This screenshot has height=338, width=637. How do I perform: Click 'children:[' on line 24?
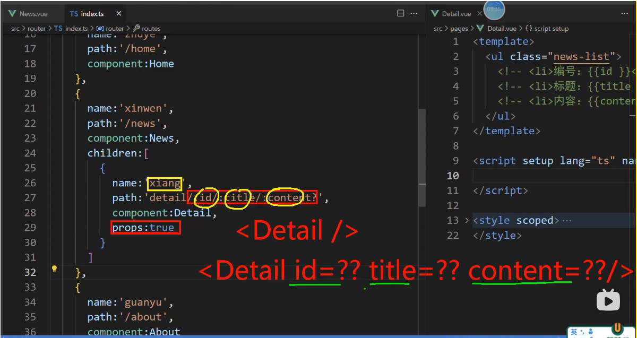tap(118, 153)
